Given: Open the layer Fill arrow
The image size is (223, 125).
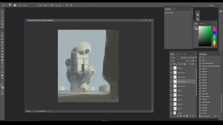Looking at the screenshot, I should (196, 64).
